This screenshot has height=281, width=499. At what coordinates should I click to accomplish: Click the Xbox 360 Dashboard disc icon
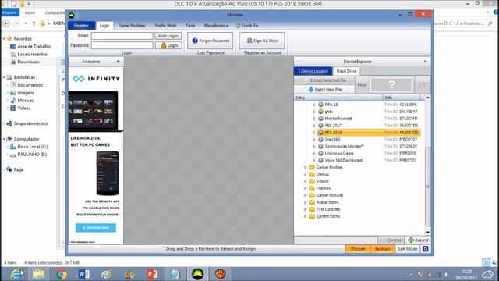[320, 161]
